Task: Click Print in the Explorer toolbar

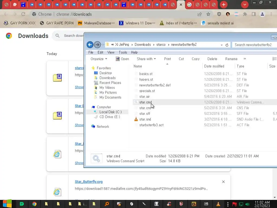Action: (x=167, y=59)
